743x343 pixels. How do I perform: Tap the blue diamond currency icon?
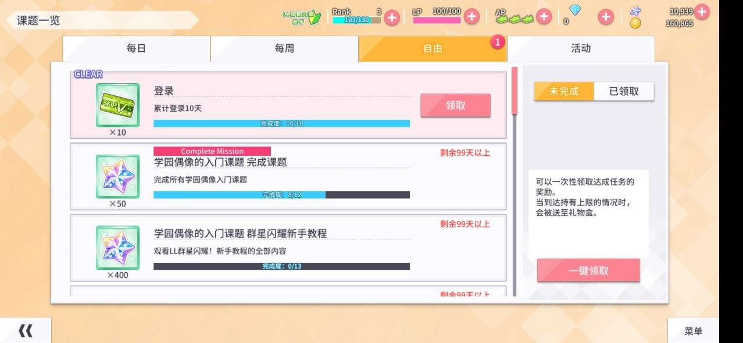(574, 10)
